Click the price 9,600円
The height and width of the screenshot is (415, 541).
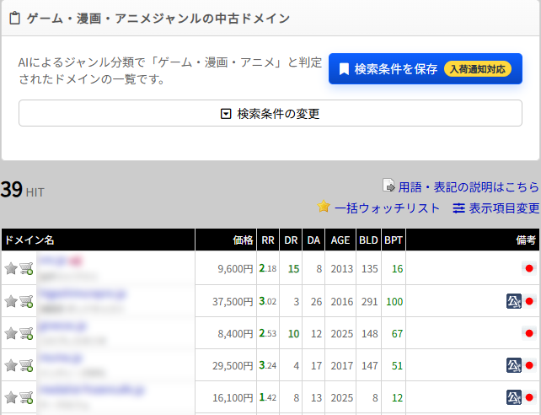pos(235,268)
